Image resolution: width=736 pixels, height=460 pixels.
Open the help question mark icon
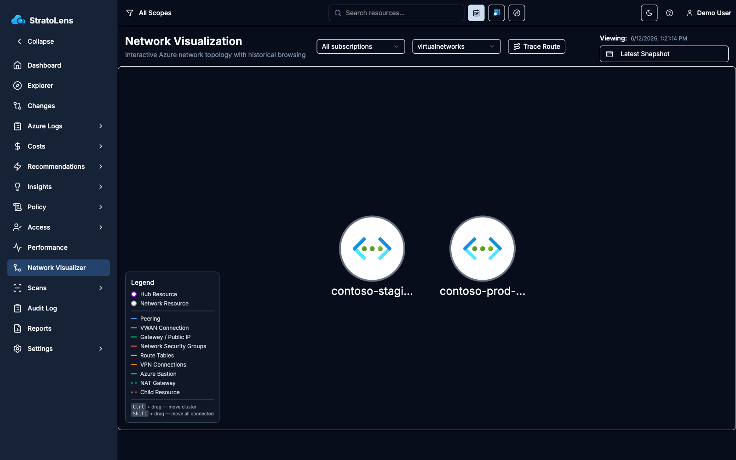[x=669, y=13]
